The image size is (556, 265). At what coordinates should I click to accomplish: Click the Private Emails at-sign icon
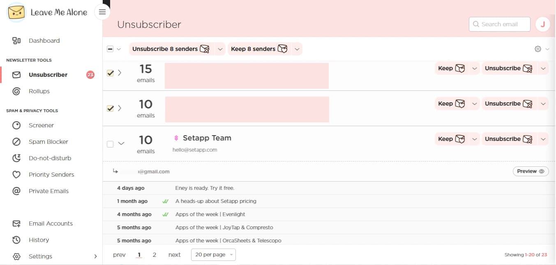tap(16, 191)
